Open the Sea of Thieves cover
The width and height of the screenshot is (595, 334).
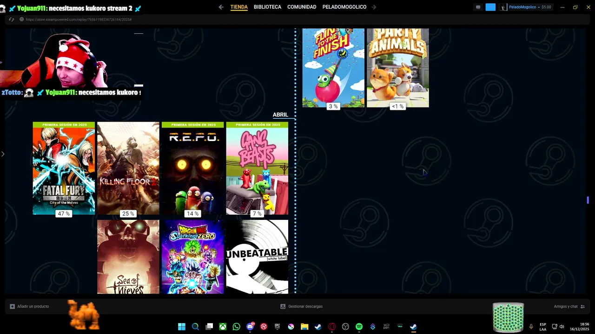coord(128,257)
